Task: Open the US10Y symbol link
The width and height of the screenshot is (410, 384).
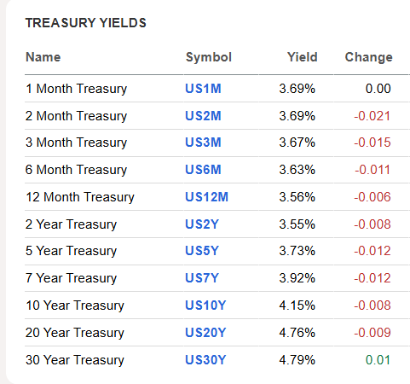Action: pos(205,305)
